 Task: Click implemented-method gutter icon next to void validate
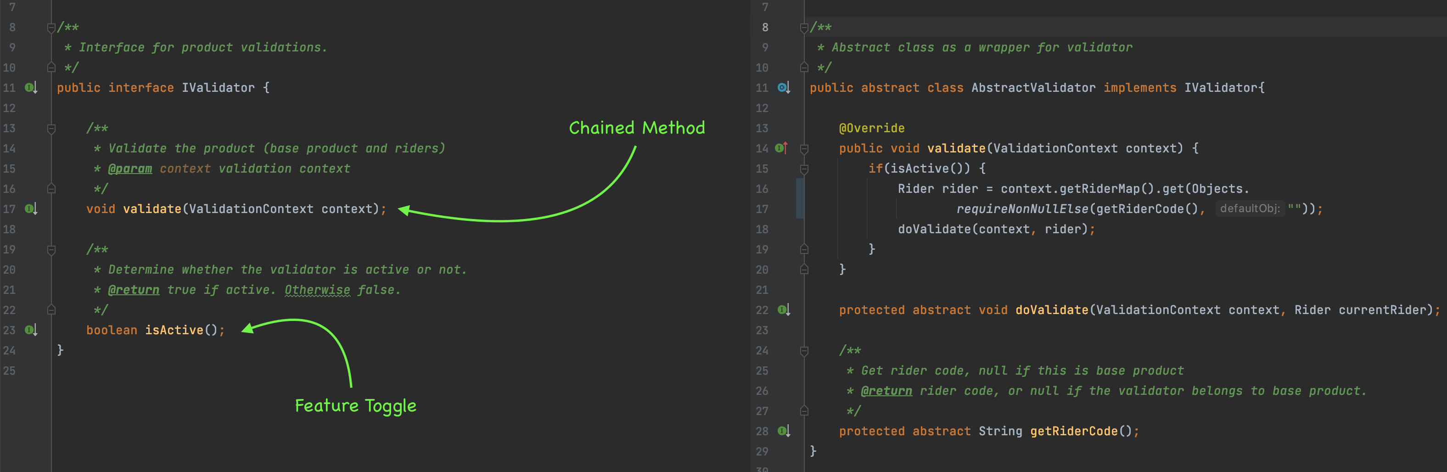pos(31,209)
